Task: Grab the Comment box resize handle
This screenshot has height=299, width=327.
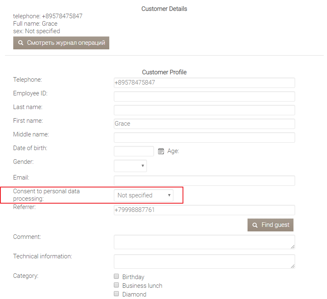Action: (x=293, y=247)
